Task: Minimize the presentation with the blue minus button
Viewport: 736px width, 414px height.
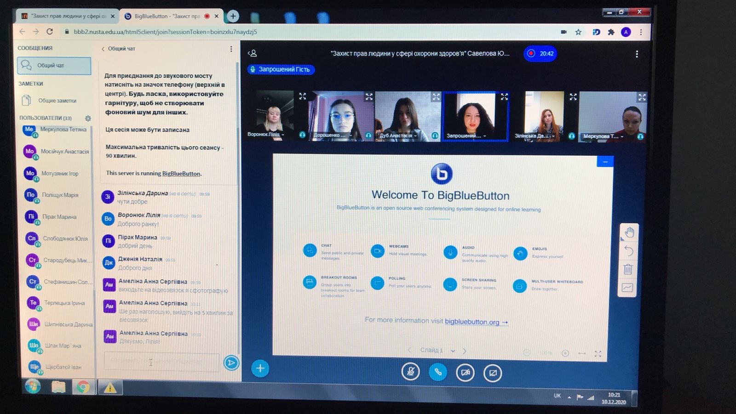Action: coord(605,162)
